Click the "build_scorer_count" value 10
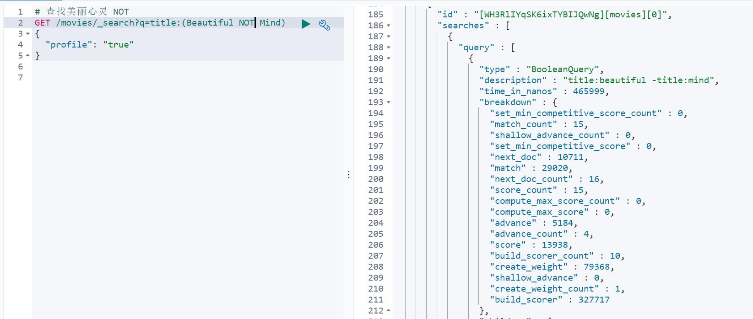 coord(615,256)
